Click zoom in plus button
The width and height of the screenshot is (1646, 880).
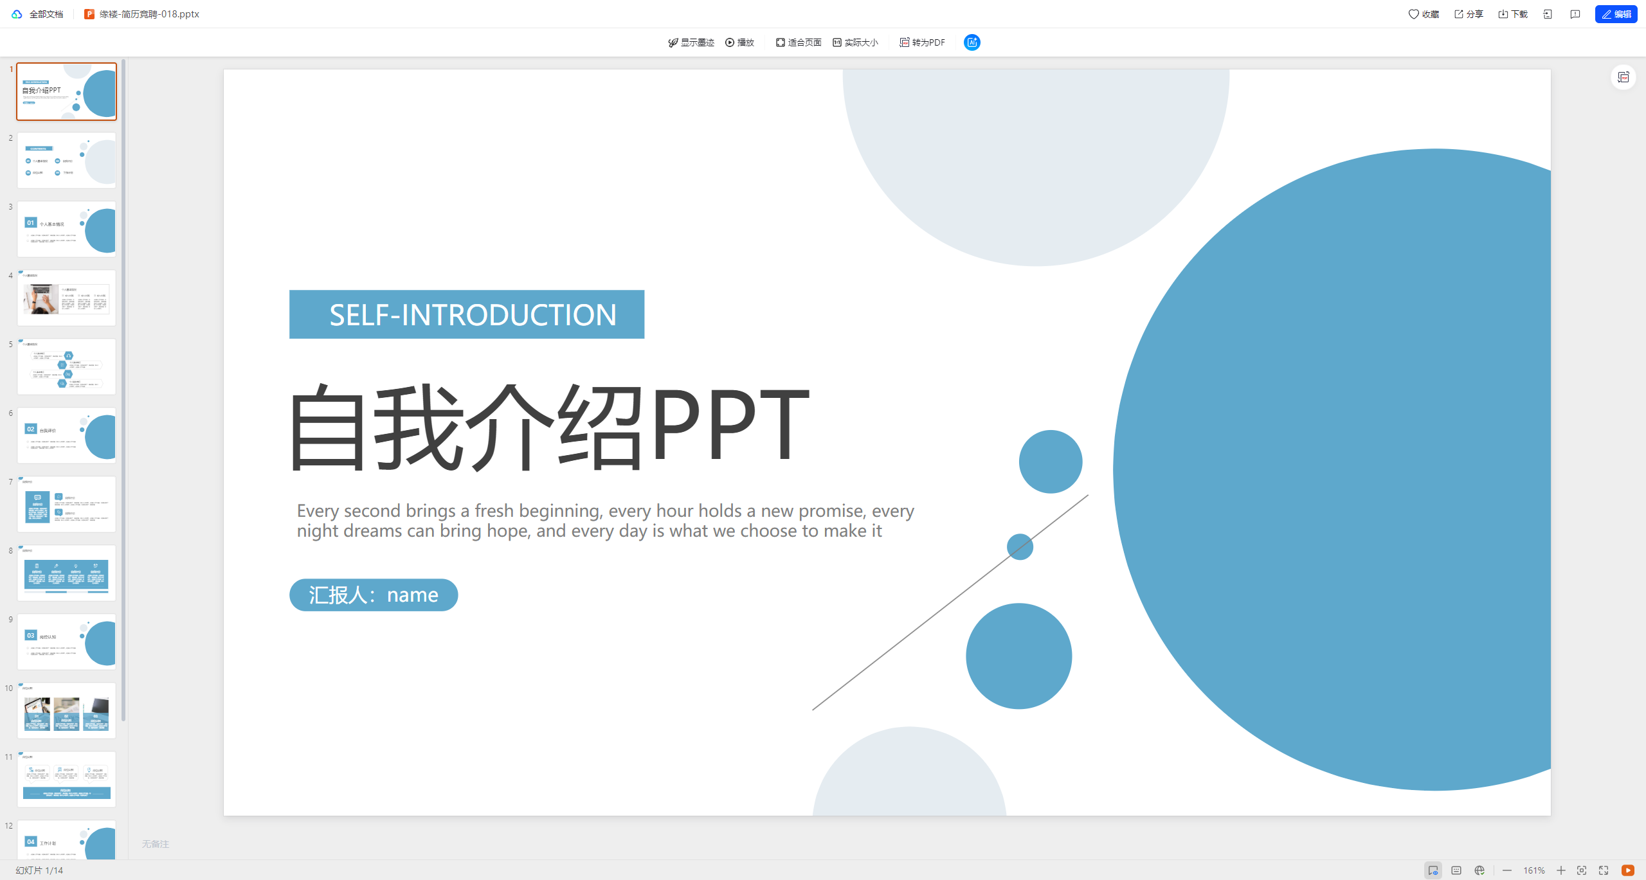coord(1560,870)
